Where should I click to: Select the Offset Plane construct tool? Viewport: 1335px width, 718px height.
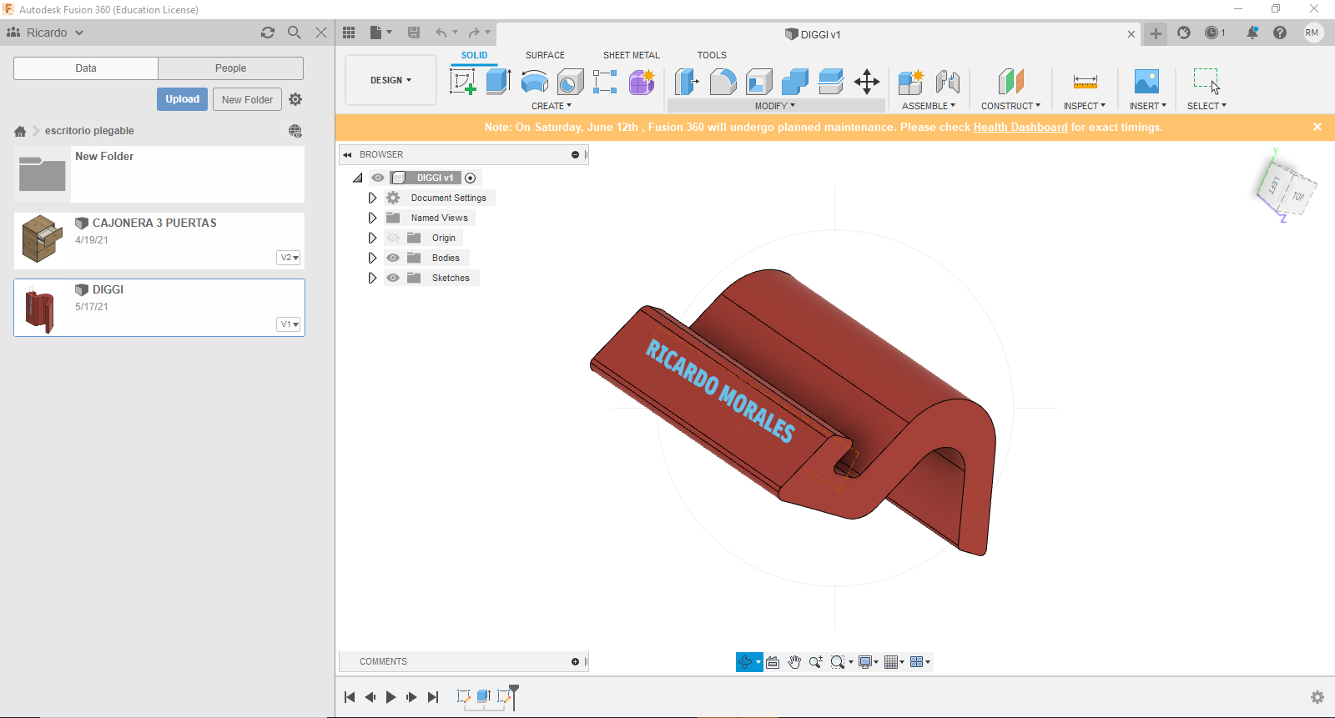1010,82
